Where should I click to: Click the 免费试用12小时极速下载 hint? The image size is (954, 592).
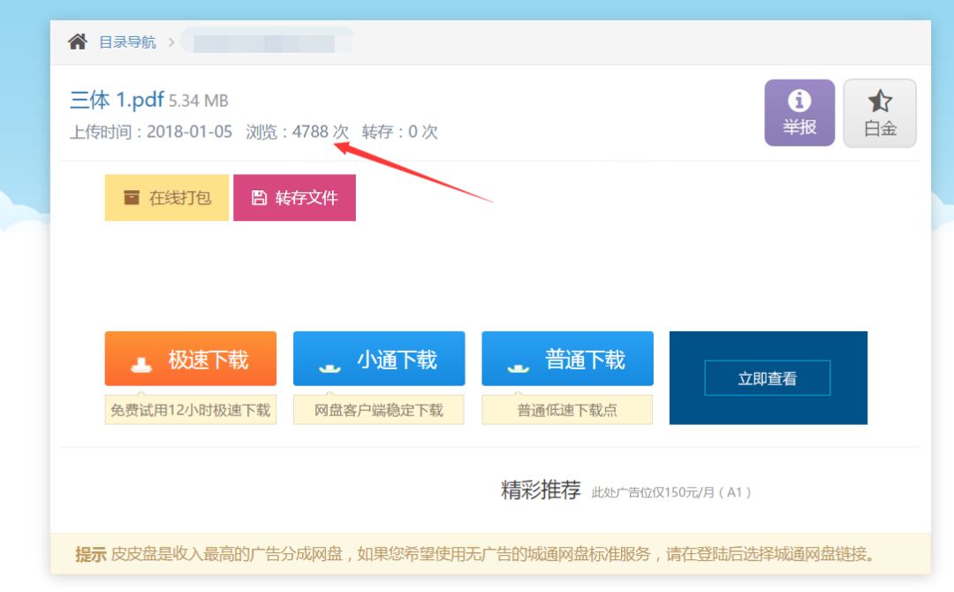pos(191,410)
